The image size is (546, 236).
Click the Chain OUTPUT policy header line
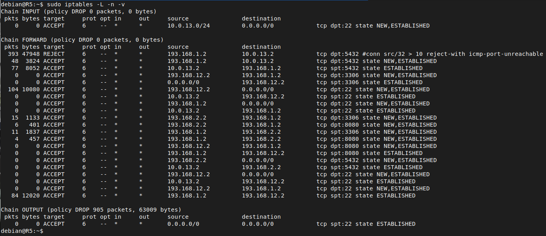pyautogui.click(x=91, y=210)
